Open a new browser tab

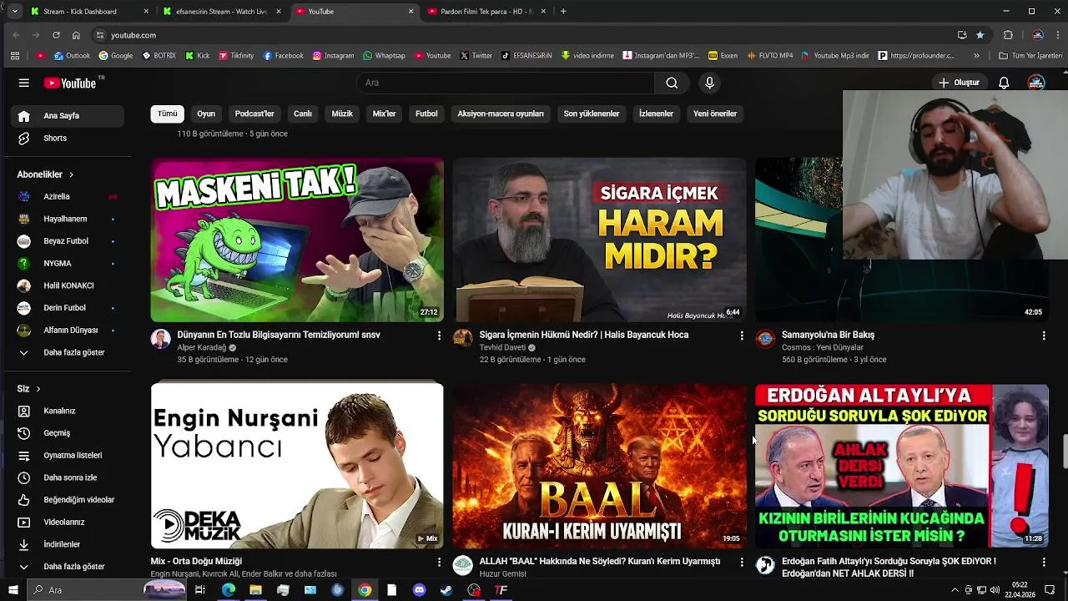tap(563, 12)
